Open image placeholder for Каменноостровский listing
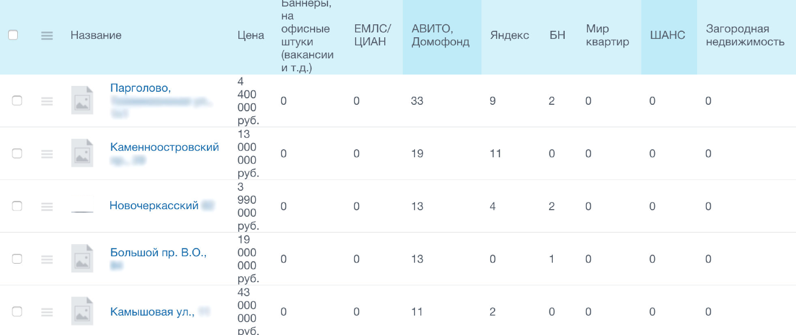The image size is (796, 335). click(x=82, y=153)
